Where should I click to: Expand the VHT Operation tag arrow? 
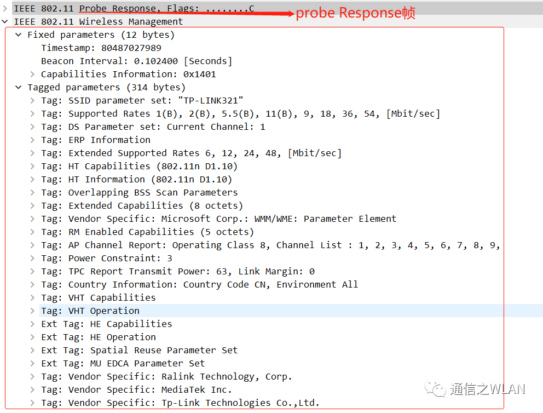33,311
